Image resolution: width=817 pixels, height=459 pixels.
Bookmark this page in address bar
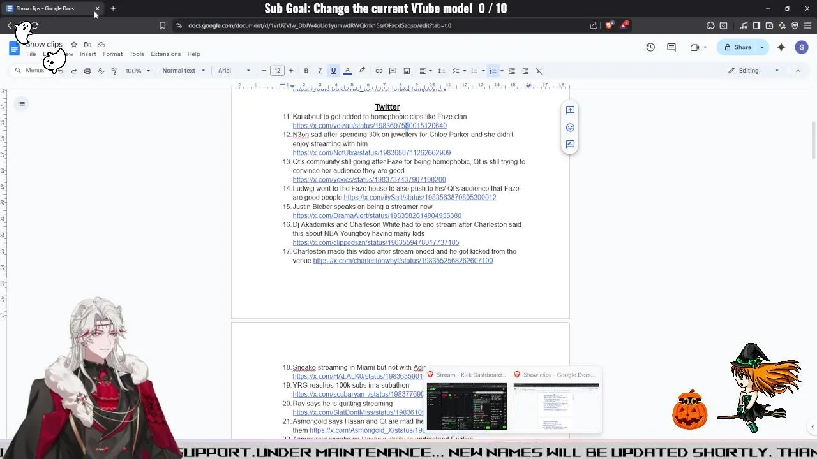point(162,25)
